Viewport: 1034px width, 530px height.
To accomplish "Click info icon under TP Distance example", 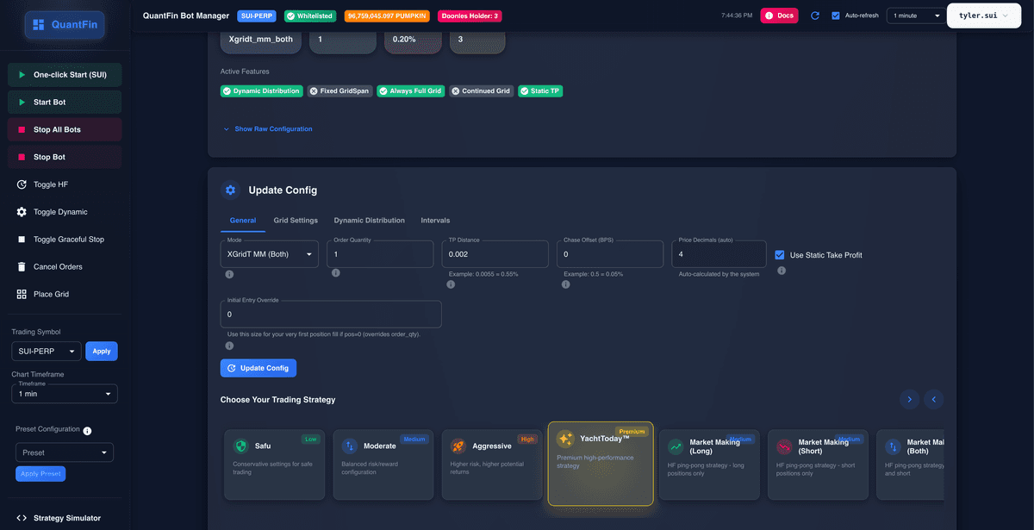I will point(451,284).
